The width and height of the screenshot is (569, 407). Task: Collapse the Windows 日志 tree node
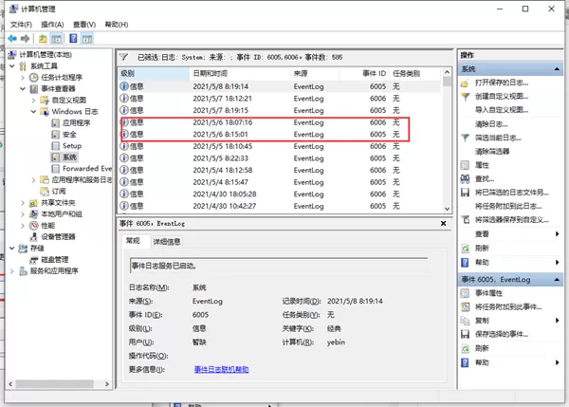[33, 111]
